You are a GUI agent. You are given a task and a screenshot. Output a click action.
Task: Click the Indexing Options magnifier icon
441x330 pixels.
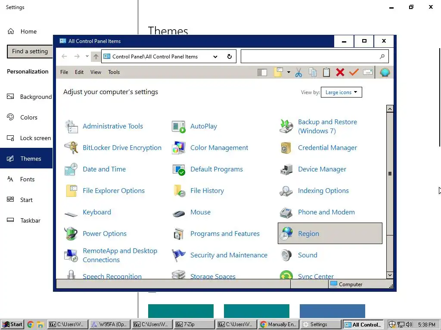(x=286, y=191)
